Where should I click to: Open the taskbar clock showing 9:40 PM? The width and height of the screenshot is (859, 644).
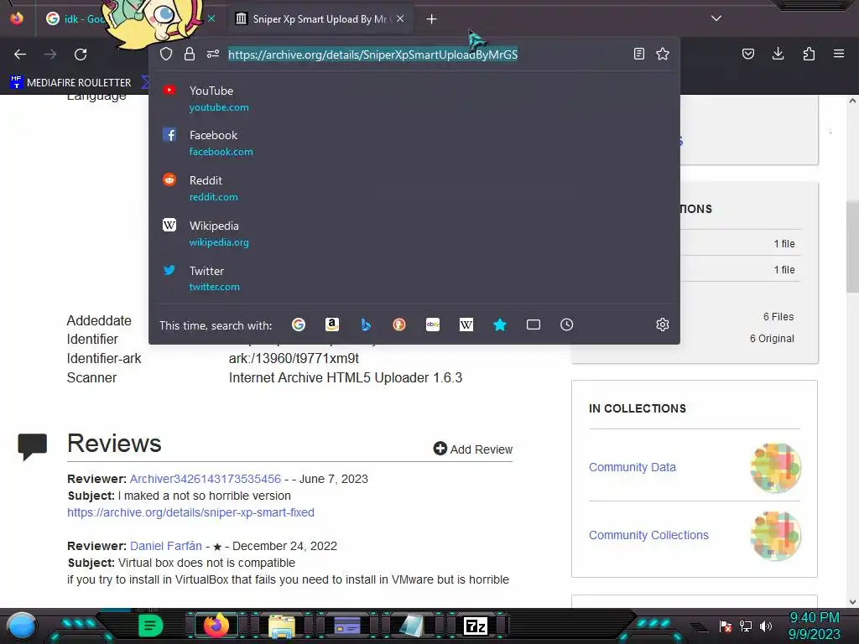point(814,626)
